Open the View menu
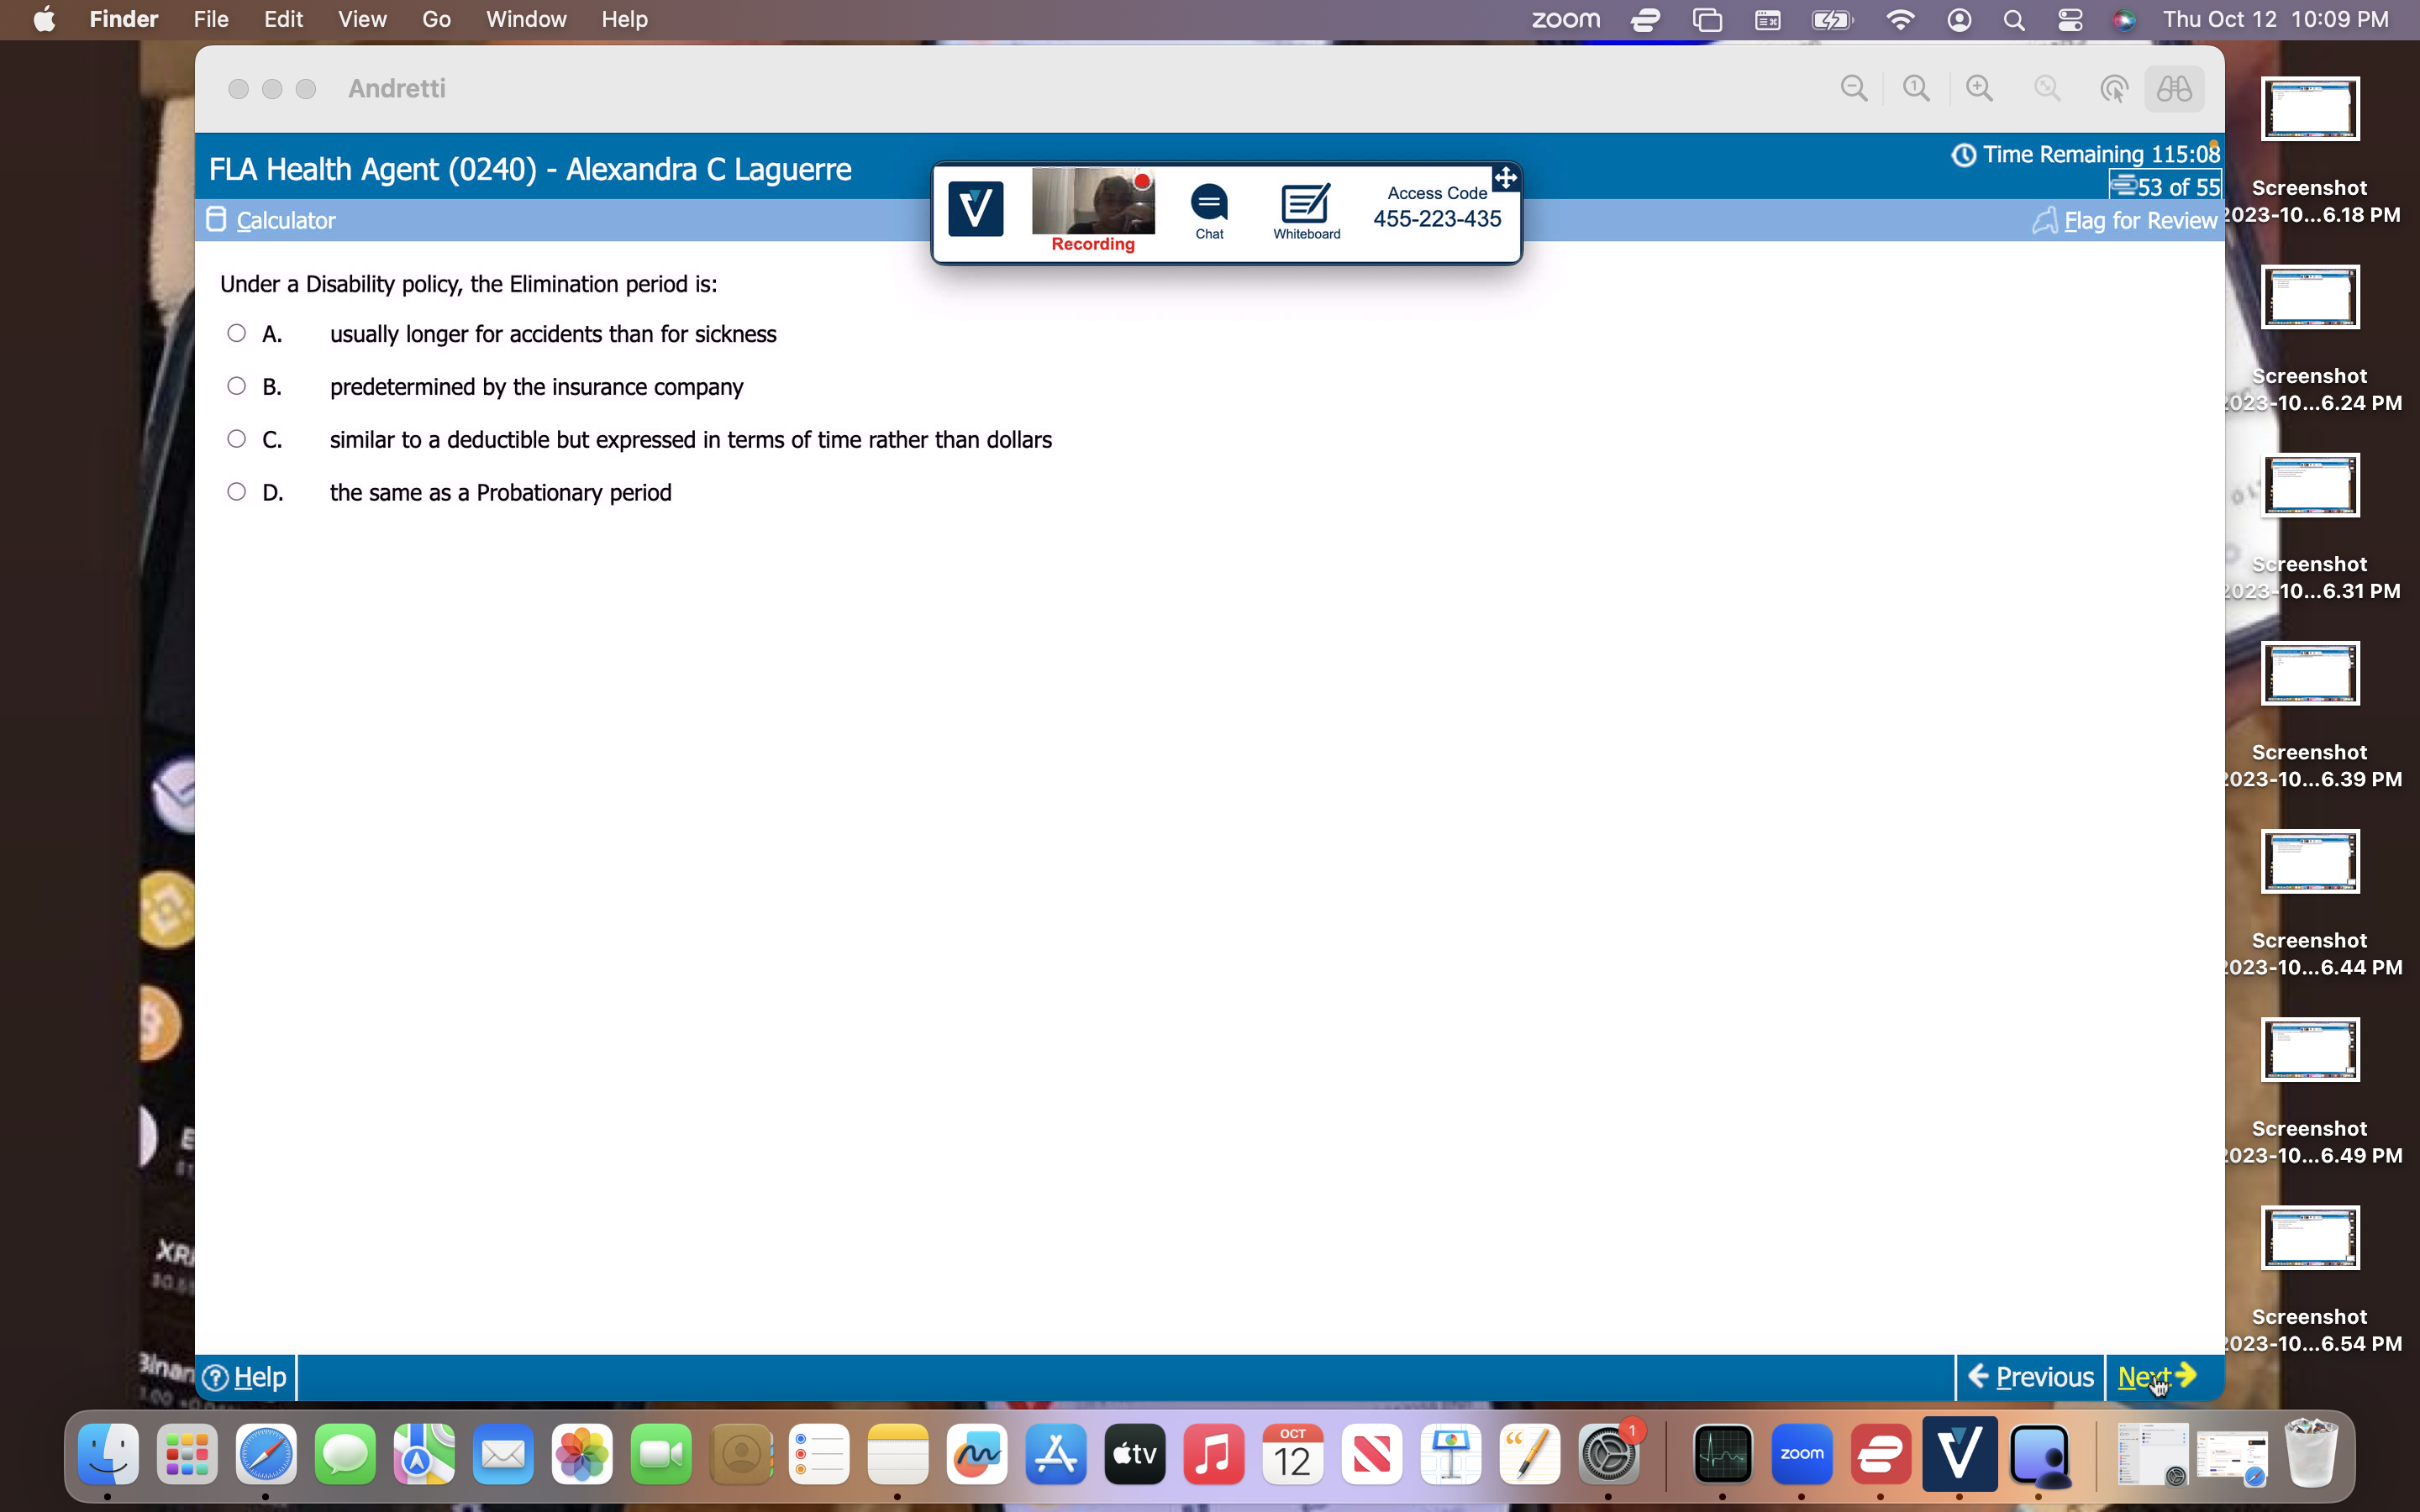2420x1512 pixels. pos(361,19)
